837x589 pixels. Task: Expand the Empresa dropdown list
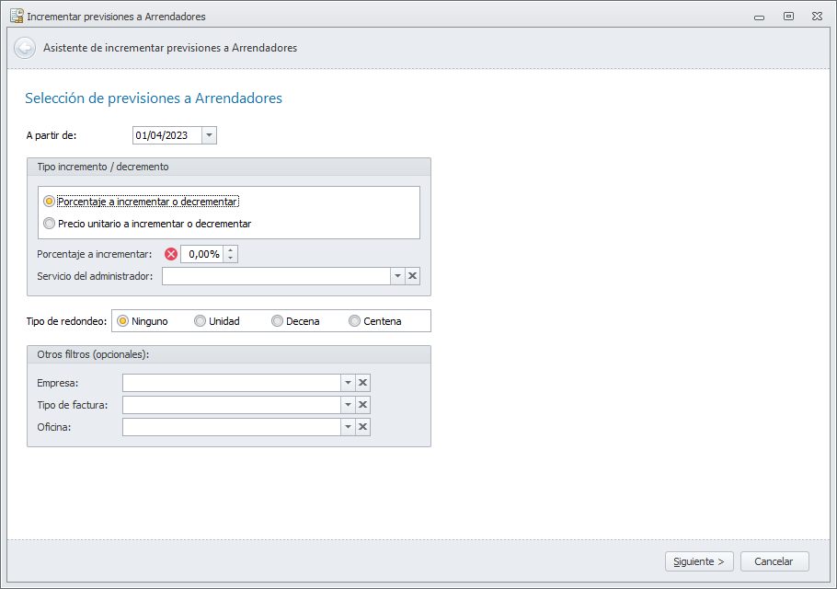coord(348,383)
